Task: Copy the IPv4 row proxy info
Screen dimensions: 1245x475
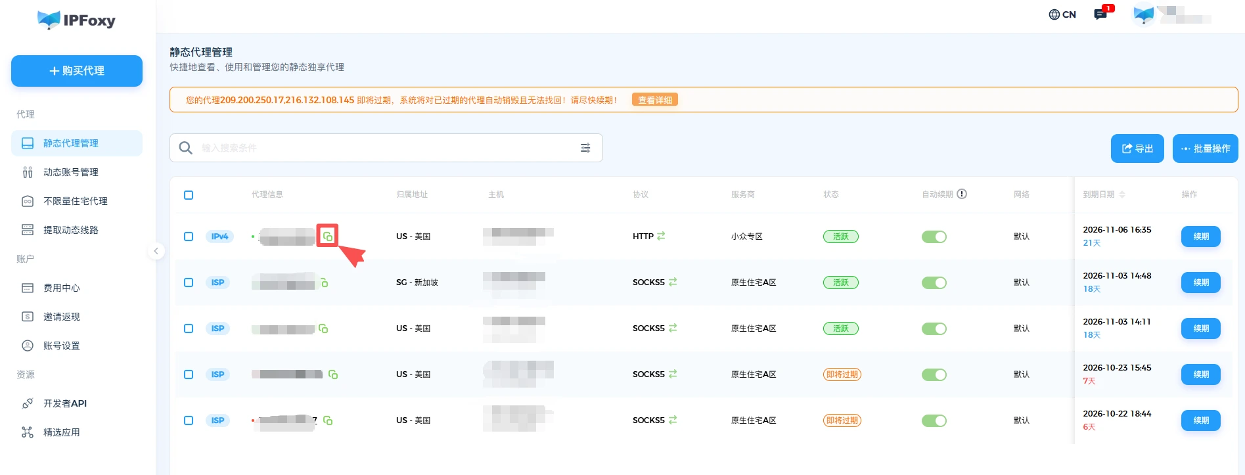Action: point(327,237)
